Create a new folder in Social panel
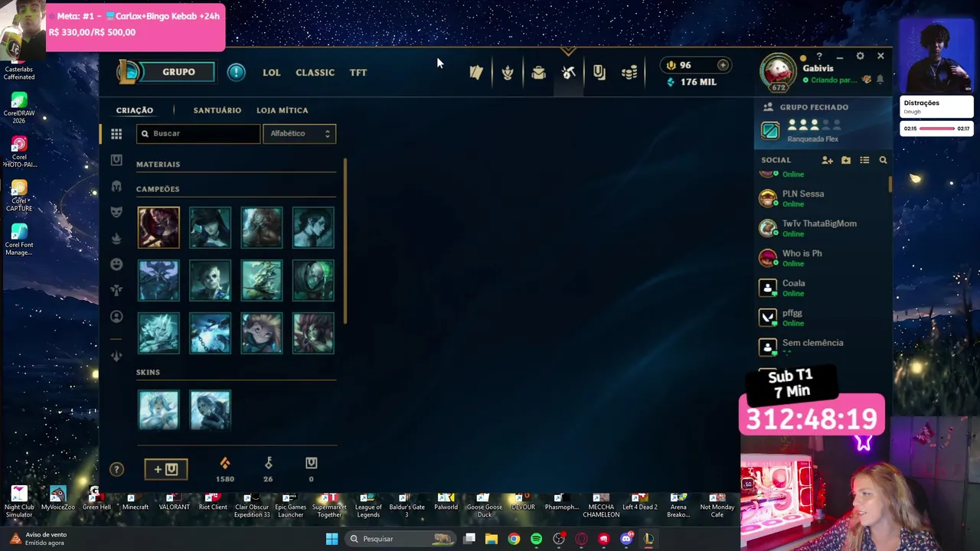The height and width of the screenshot is (551, 980). click(x=846, y=160)
